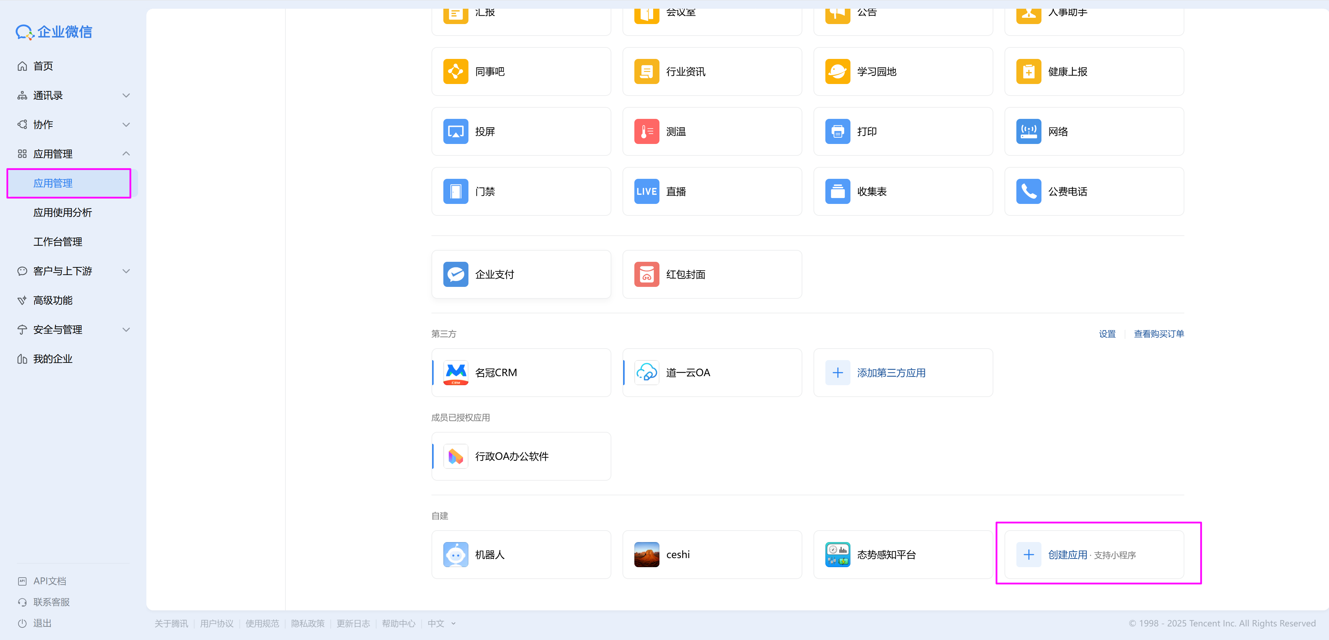
Task: Open the 机器人 robot app icon
Action: tap(455, 554)
